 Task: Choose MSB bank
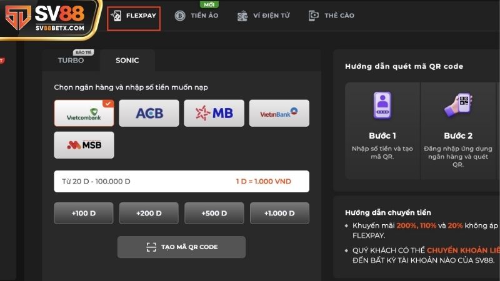point(84,145)
